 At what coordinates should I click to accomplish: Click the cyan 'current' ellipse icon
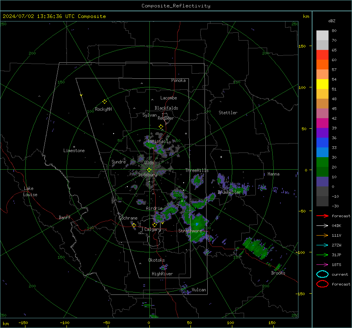[322, 274]
